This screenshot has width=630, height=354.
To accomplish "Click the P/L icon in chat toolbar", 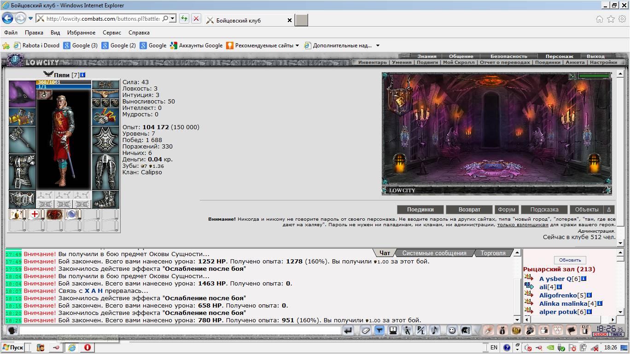I will (421, 330).
